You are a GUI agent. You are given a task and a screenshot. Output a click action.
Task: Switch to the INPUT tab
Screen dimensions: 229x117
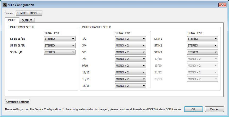[12, 20]
